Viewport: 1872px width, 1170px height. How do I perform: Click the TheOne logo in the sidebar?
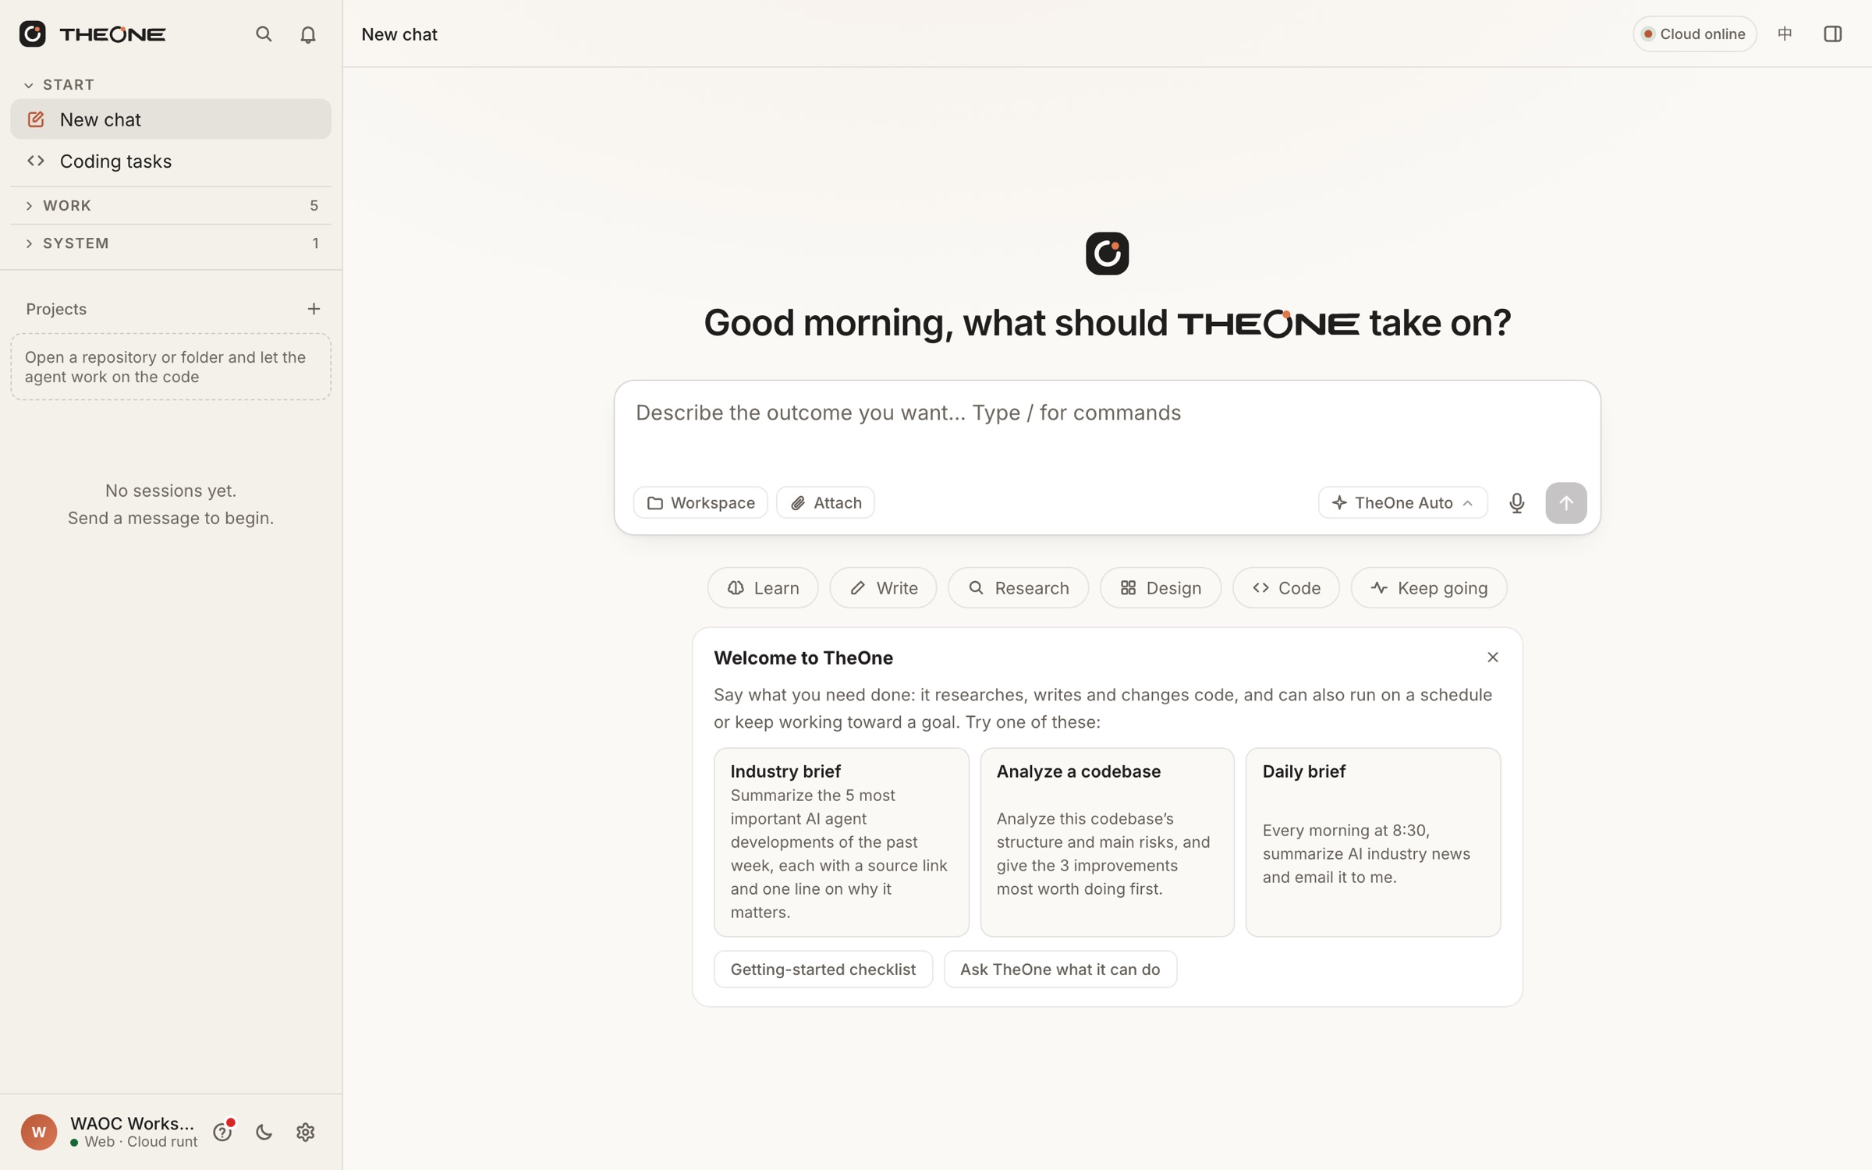[92, 34]
